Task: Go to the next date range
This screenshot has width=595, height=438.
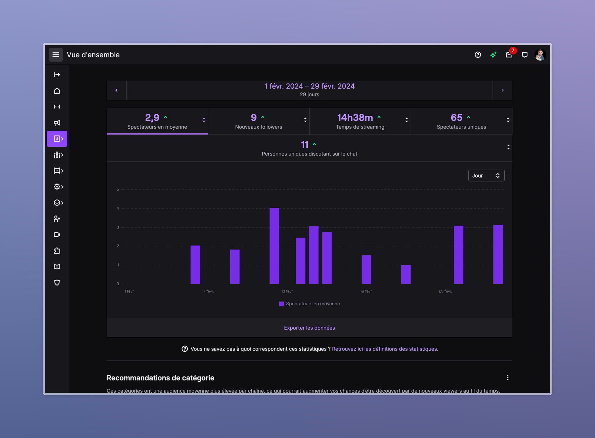Action: coord(502,90)
